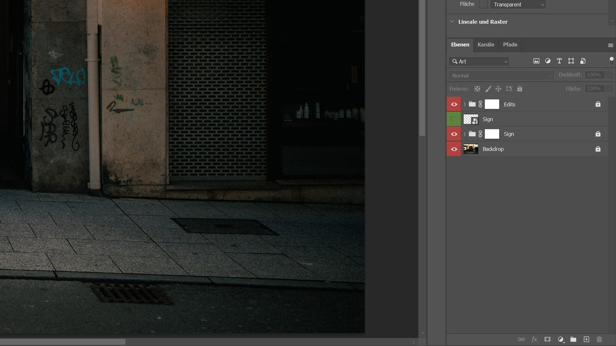Expand the Edits group folder
Image resolution: width=616 pixels, height=346 pixels.
[465, 104]
